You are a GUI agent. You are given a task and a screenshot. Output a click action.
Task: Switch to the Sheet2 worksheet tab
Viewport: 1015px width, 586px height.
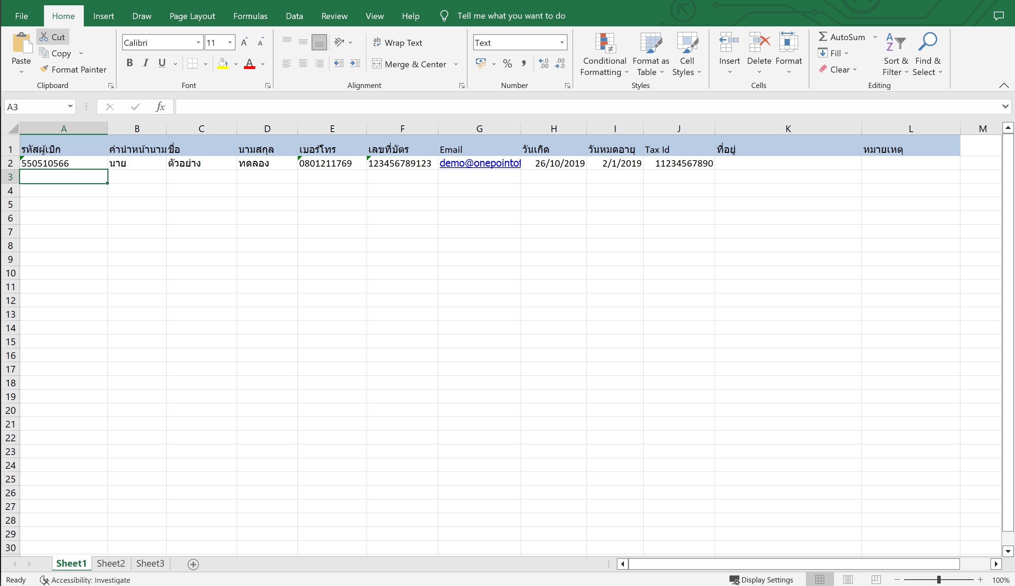(x=111, y=563)
